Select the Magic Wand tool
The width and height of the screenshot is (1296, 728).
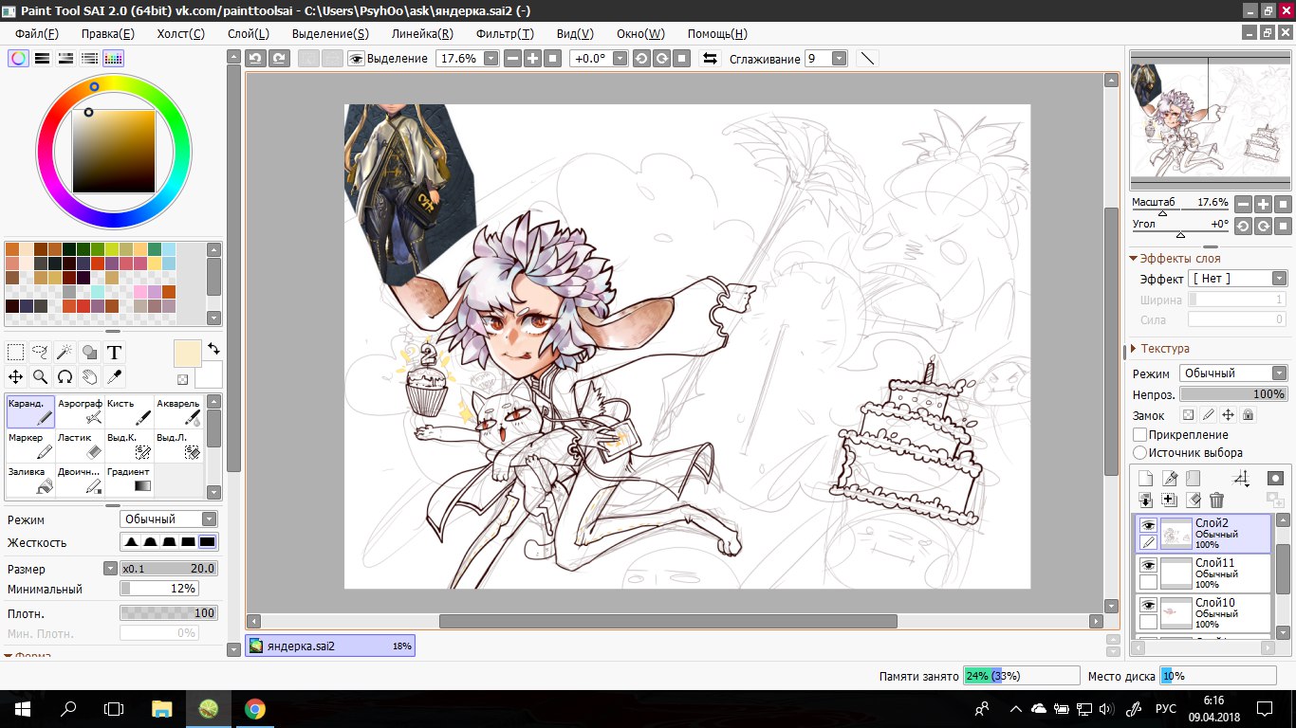tap(65, 353)
